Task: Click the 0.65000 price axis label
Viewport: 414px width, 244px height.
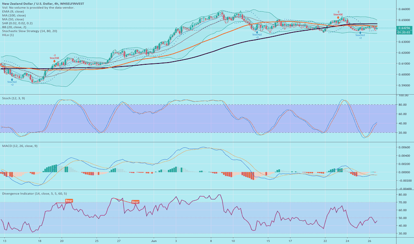Action: click(404, 20)
